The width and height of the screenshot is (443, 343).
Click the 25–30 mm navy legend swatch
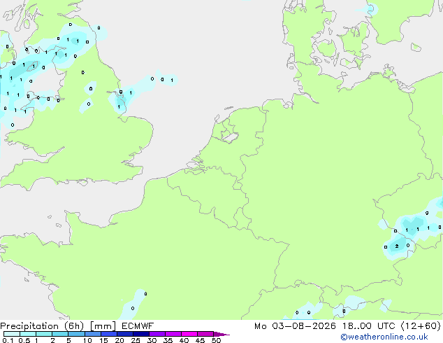pos(141,334)
